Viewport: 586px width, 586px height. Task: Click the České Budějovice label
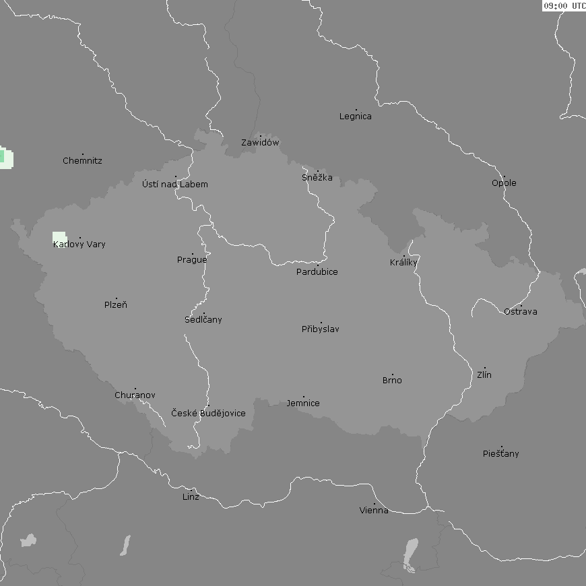coord(208,413)
